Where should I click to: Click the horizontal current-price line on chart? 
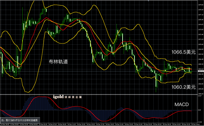click(99, 71)
